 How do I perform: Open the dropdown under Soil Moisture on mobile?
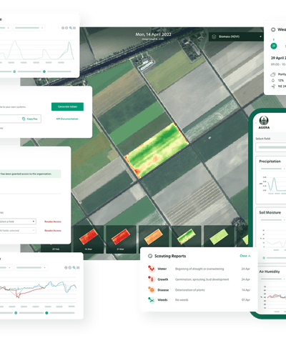click(272, 219)
